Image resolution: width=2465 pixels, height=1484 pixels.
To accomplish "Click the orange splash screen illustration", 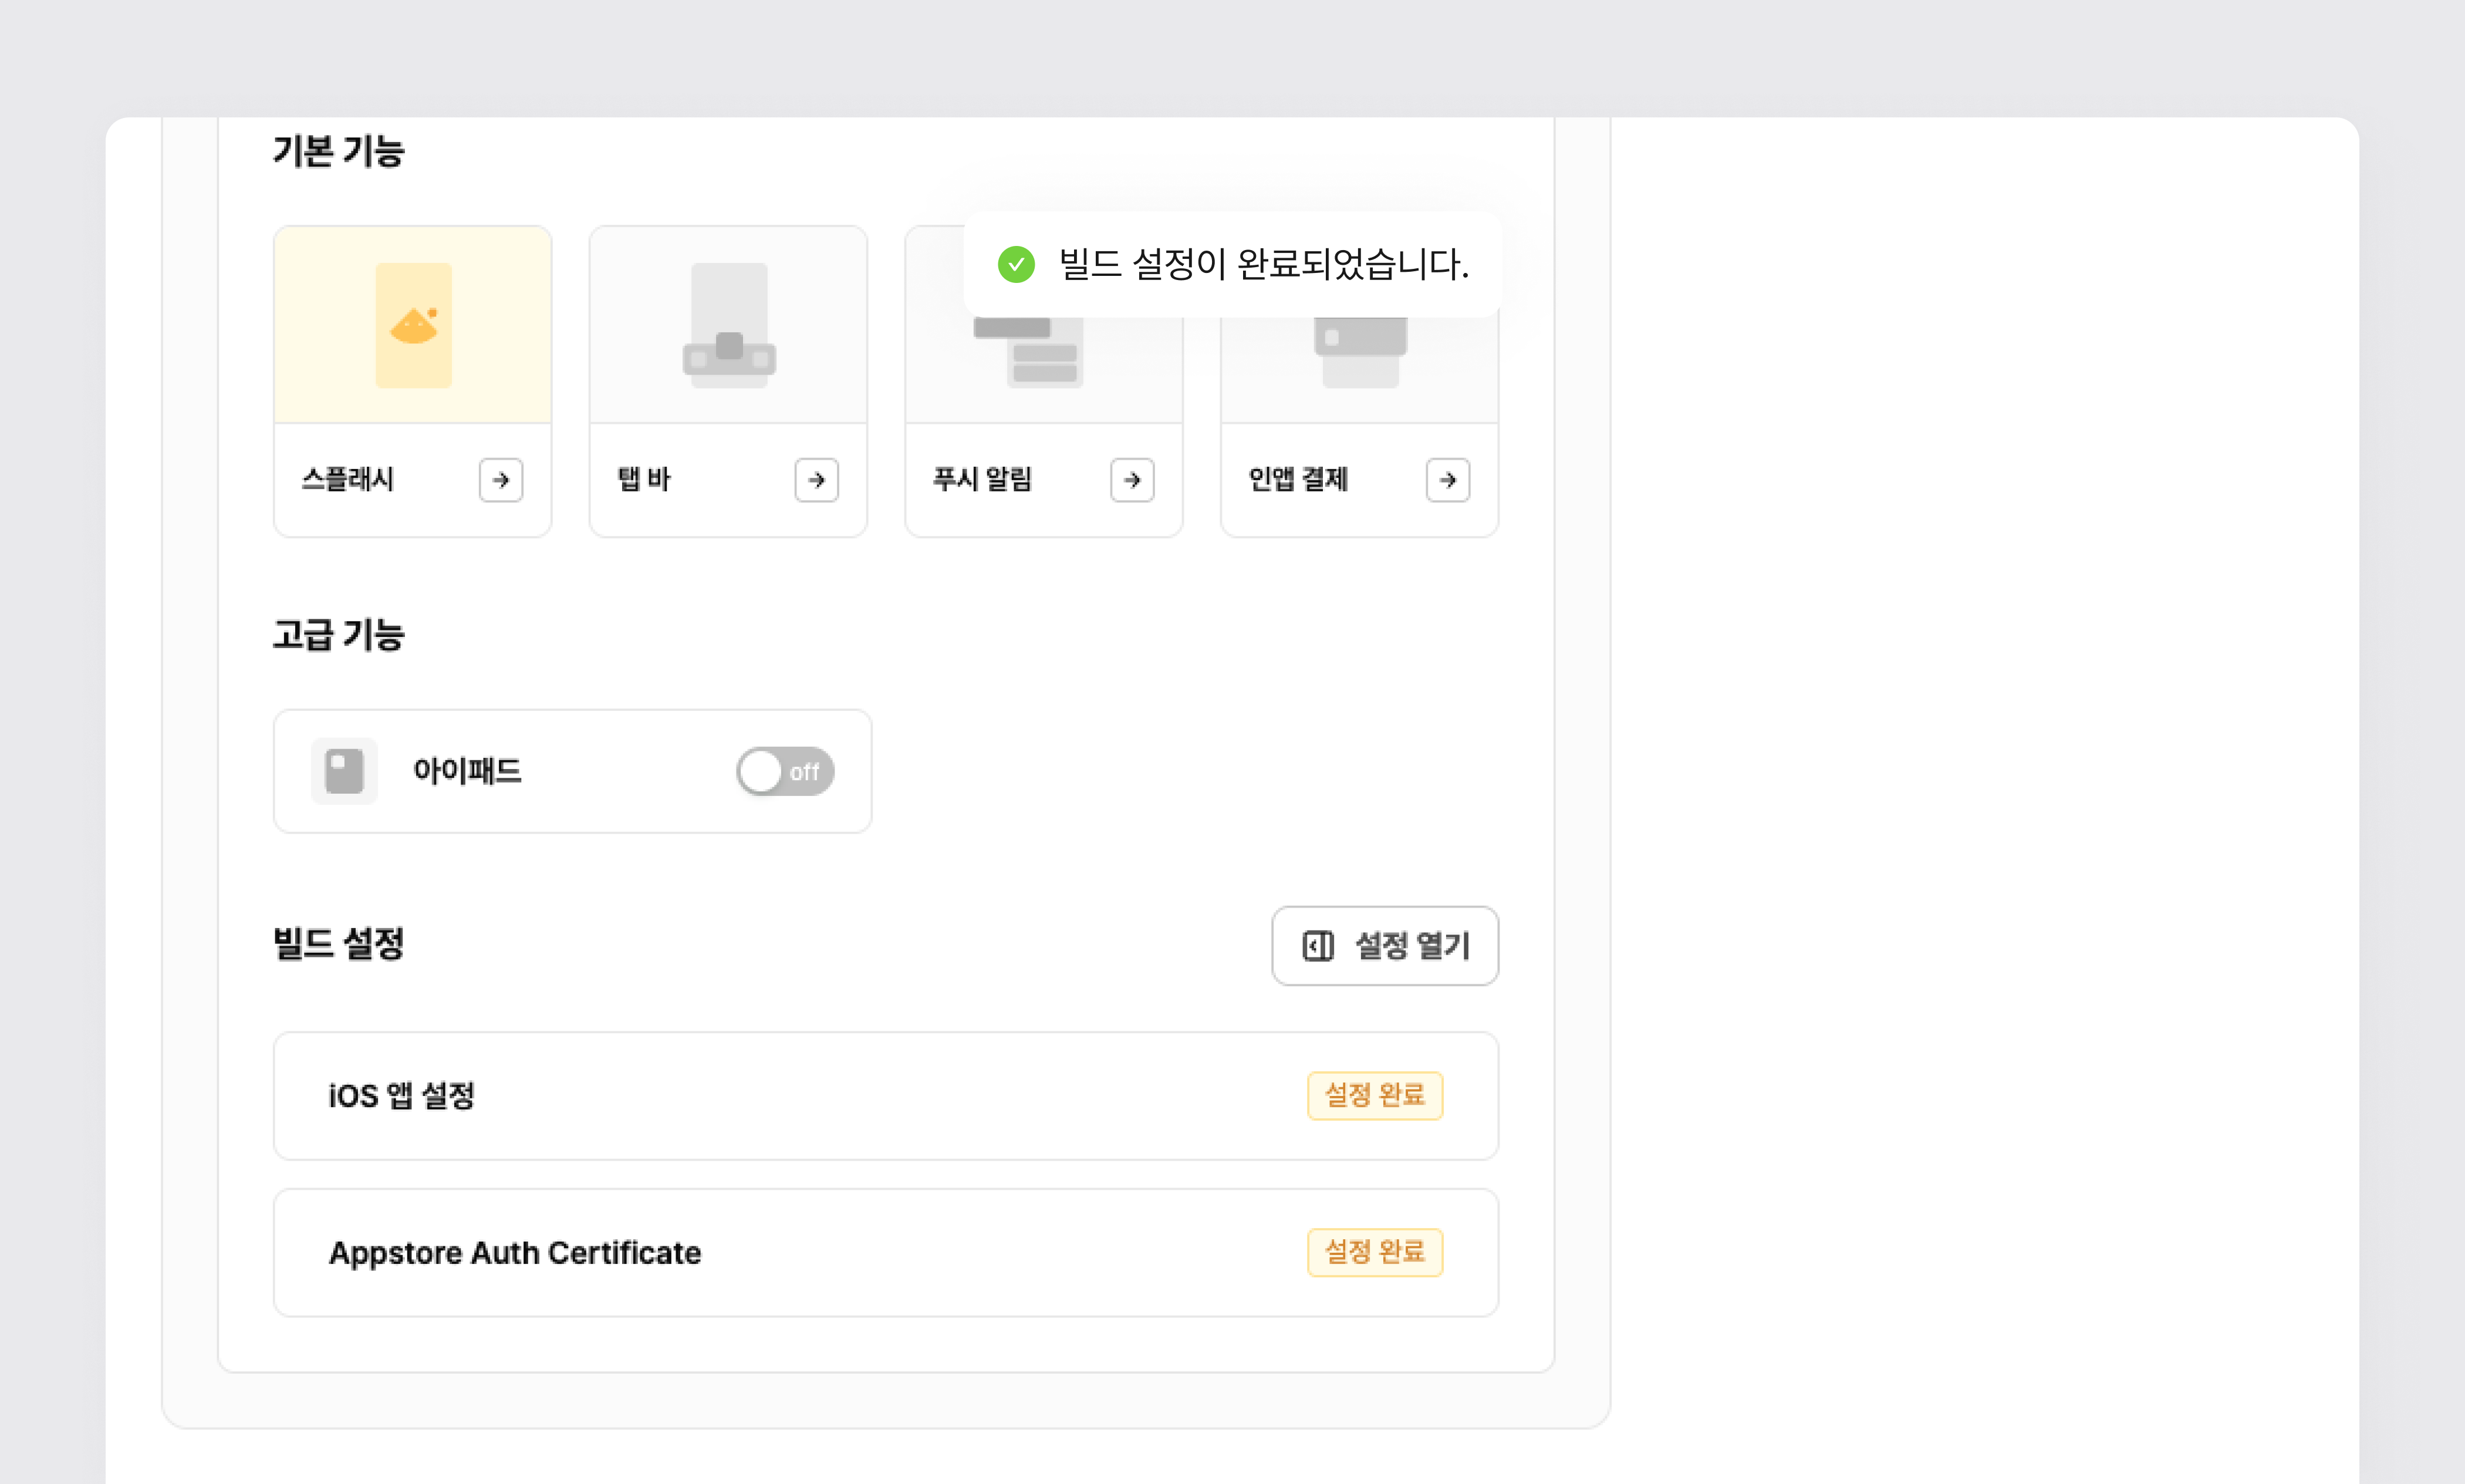I will [413, 325].
